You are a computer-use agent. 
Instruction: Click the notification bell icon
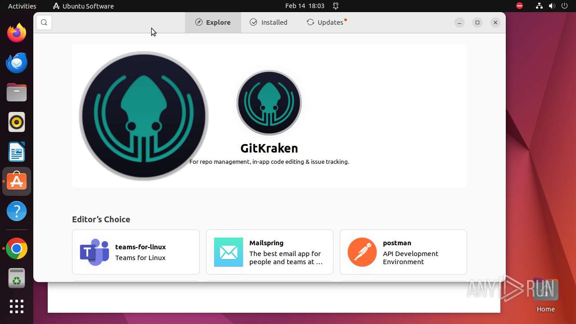tap(336, 6)
